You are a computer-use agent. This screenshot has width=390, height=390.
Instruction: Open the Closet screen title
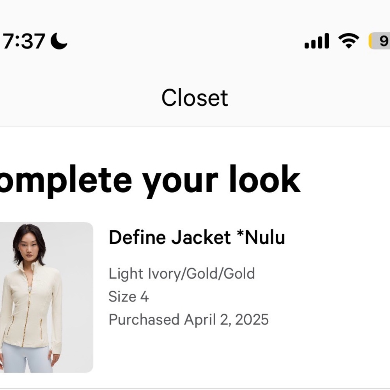(x=195, y=97)
